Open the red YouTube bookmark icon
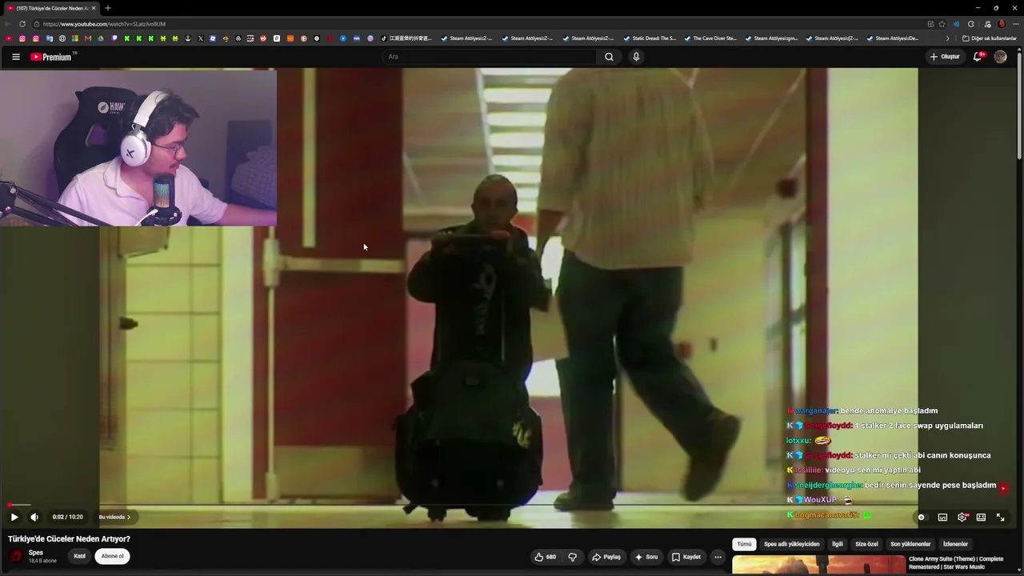Image resolution: width=1024 pixels, height=576 pixels. [x=9, y=38]
